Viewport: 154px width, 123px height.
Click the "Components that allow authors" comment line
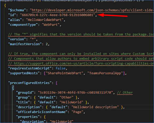[x=81, y=59]
